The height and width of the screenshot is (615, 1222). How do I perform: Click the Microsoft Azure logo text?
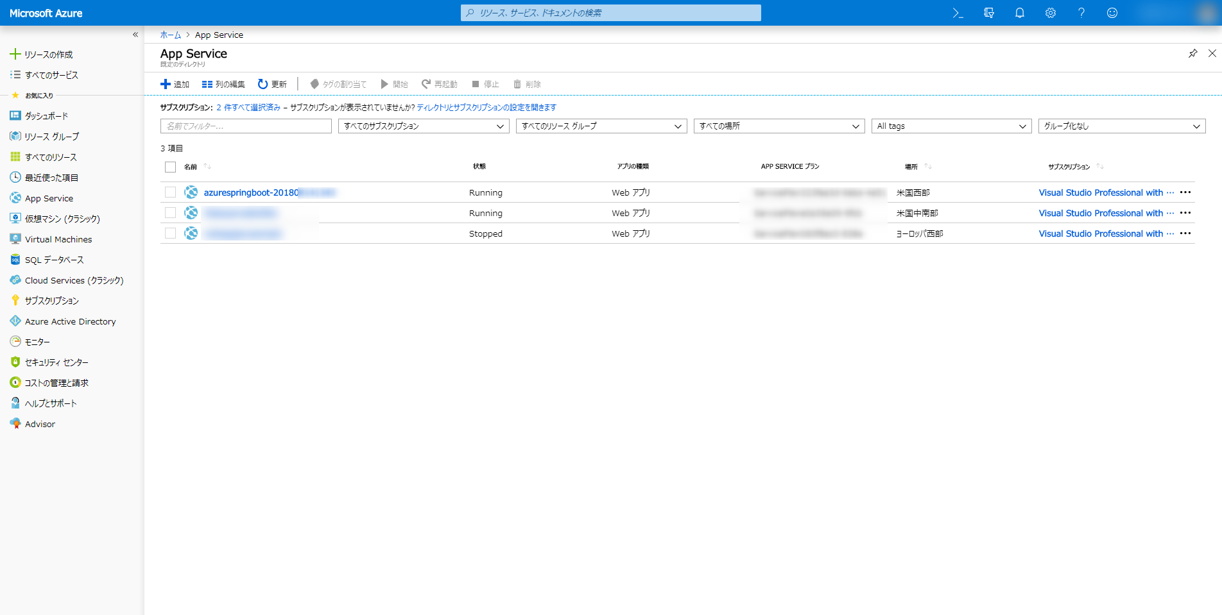46,13
